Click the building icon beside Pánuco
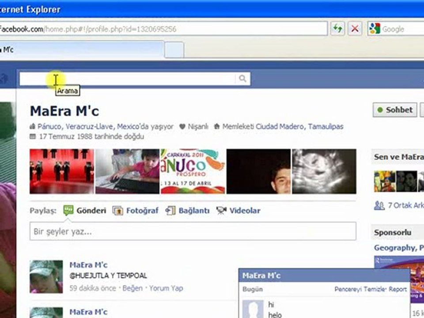Viewport: 424px width, 318px height. (x=32, y=126)
